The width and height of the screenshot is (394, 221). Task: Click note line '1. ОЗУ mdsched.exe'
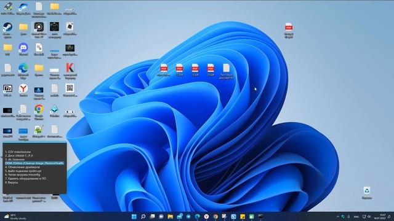click(18, 152)
